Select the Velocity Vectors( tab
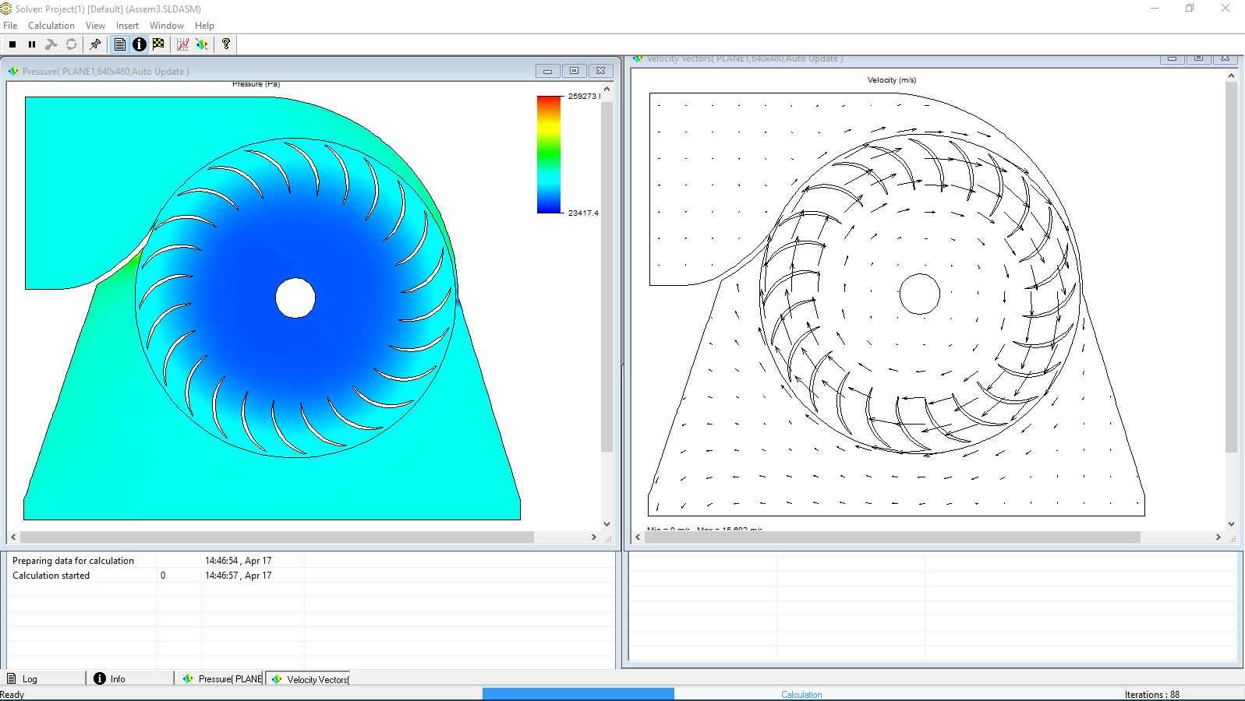Screen dimensions: 1245x701 (308, 679)
